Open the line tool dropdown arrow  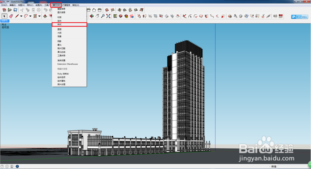[x=21, y=16]
